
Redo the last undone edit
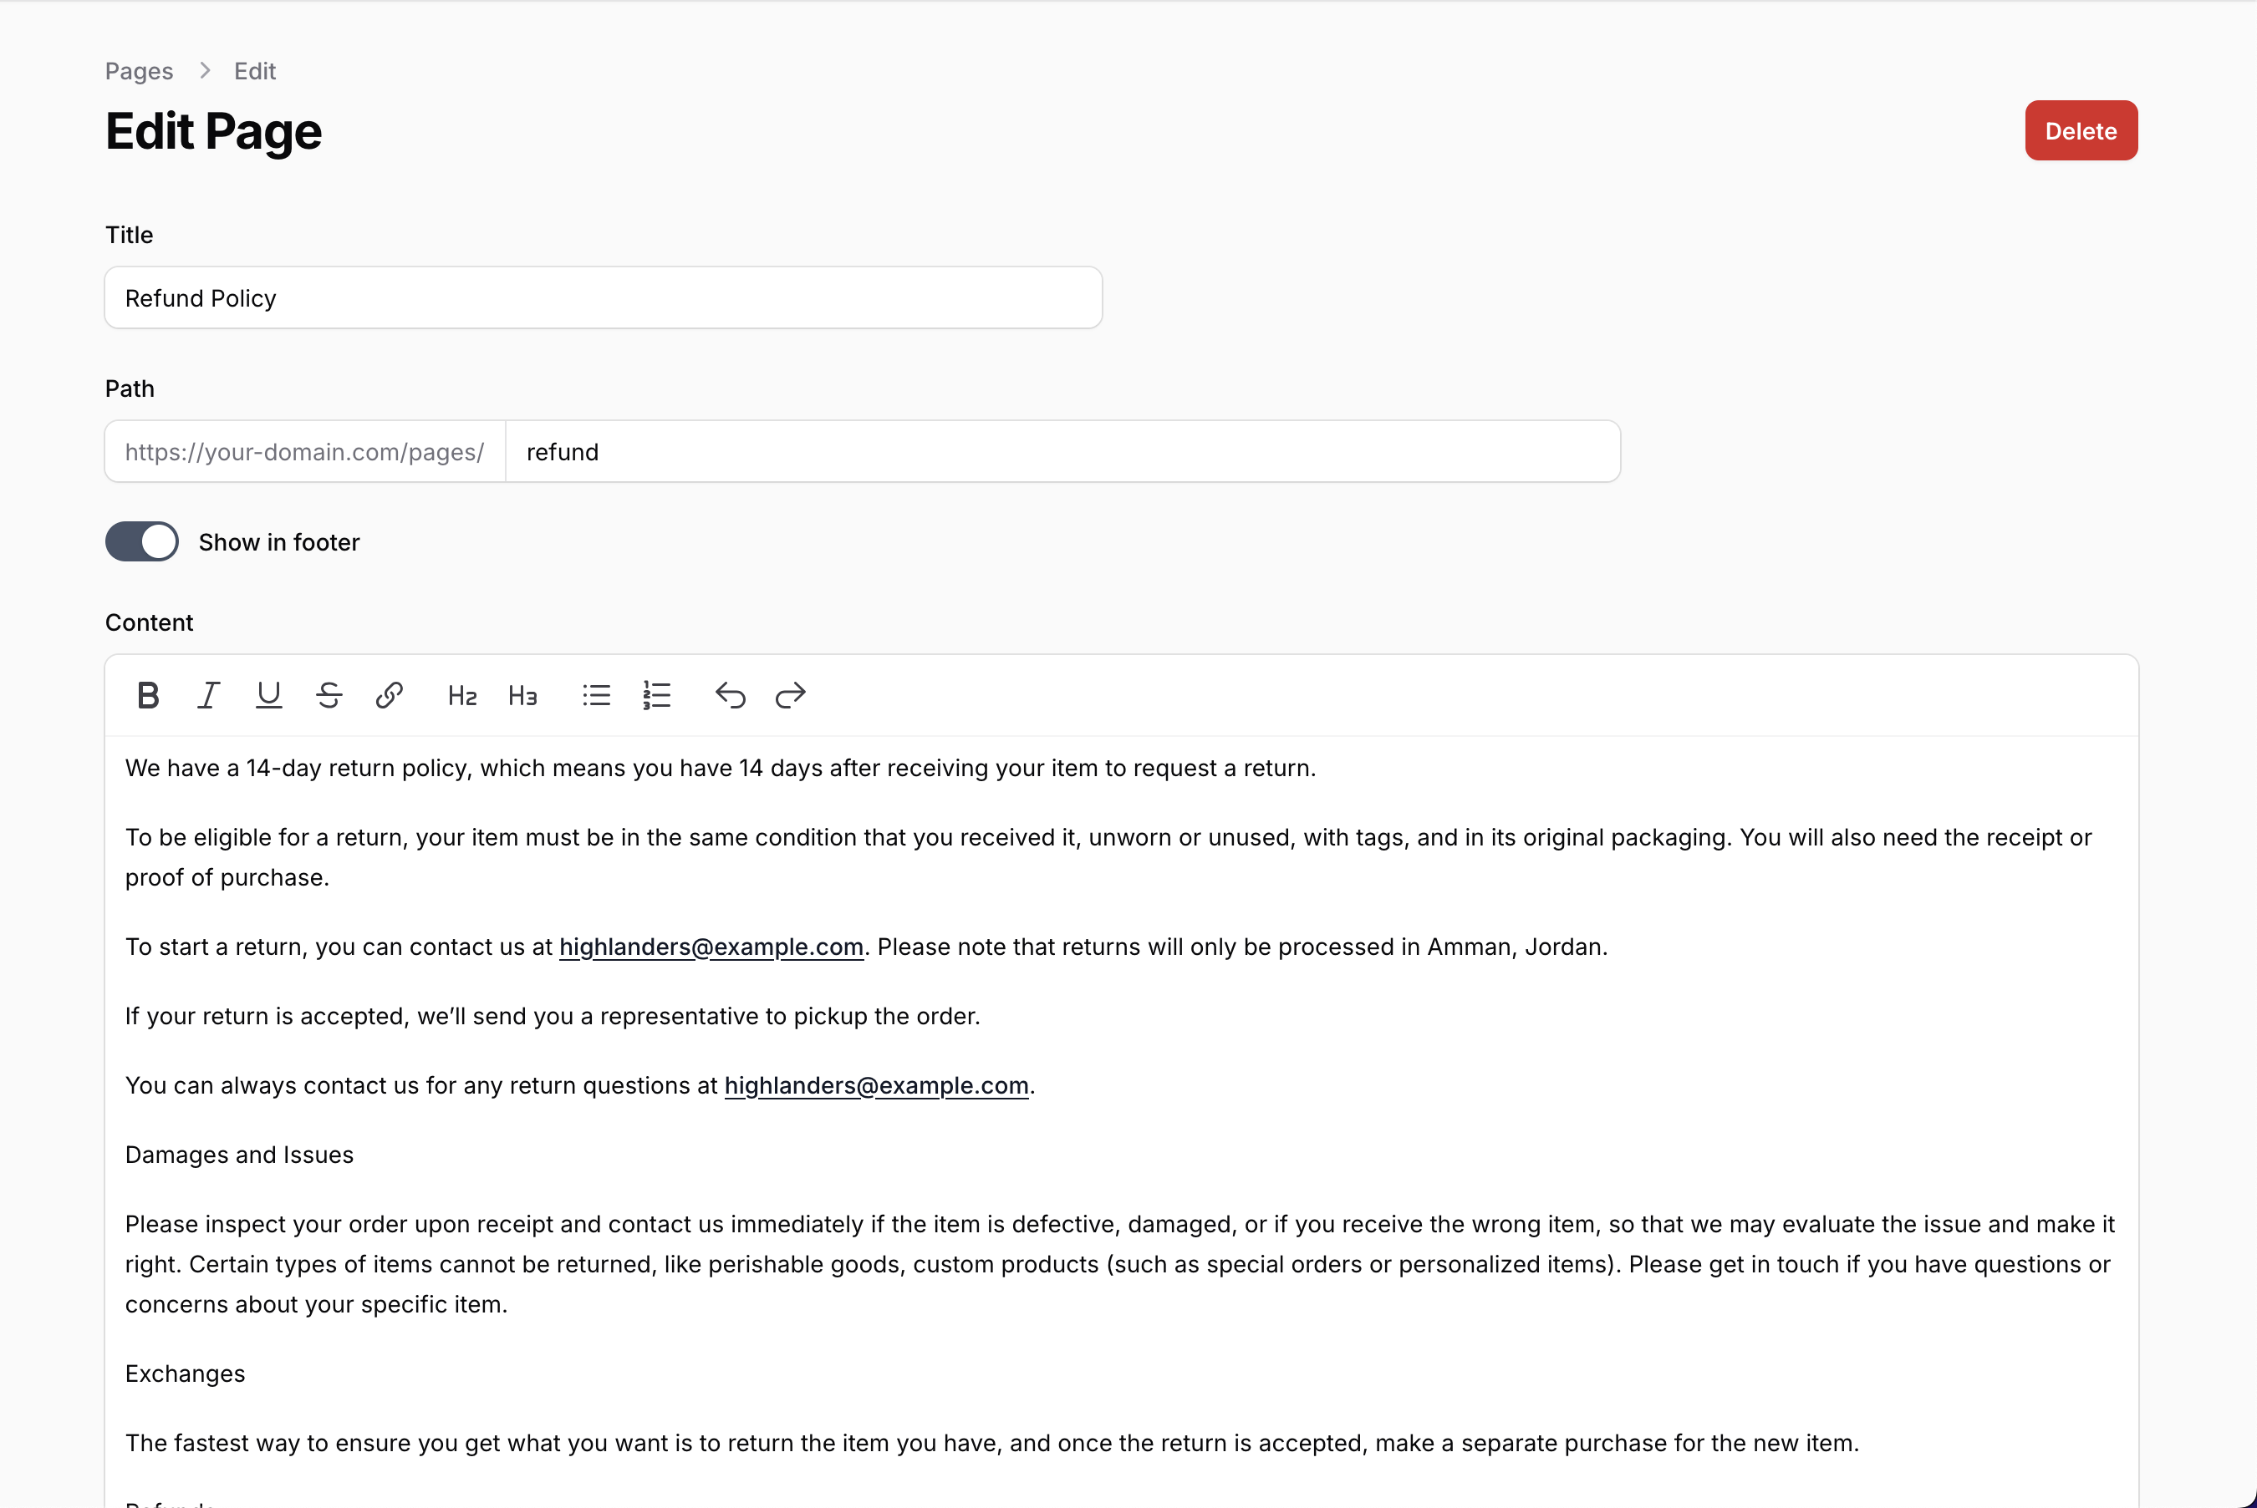coord(790,694)
